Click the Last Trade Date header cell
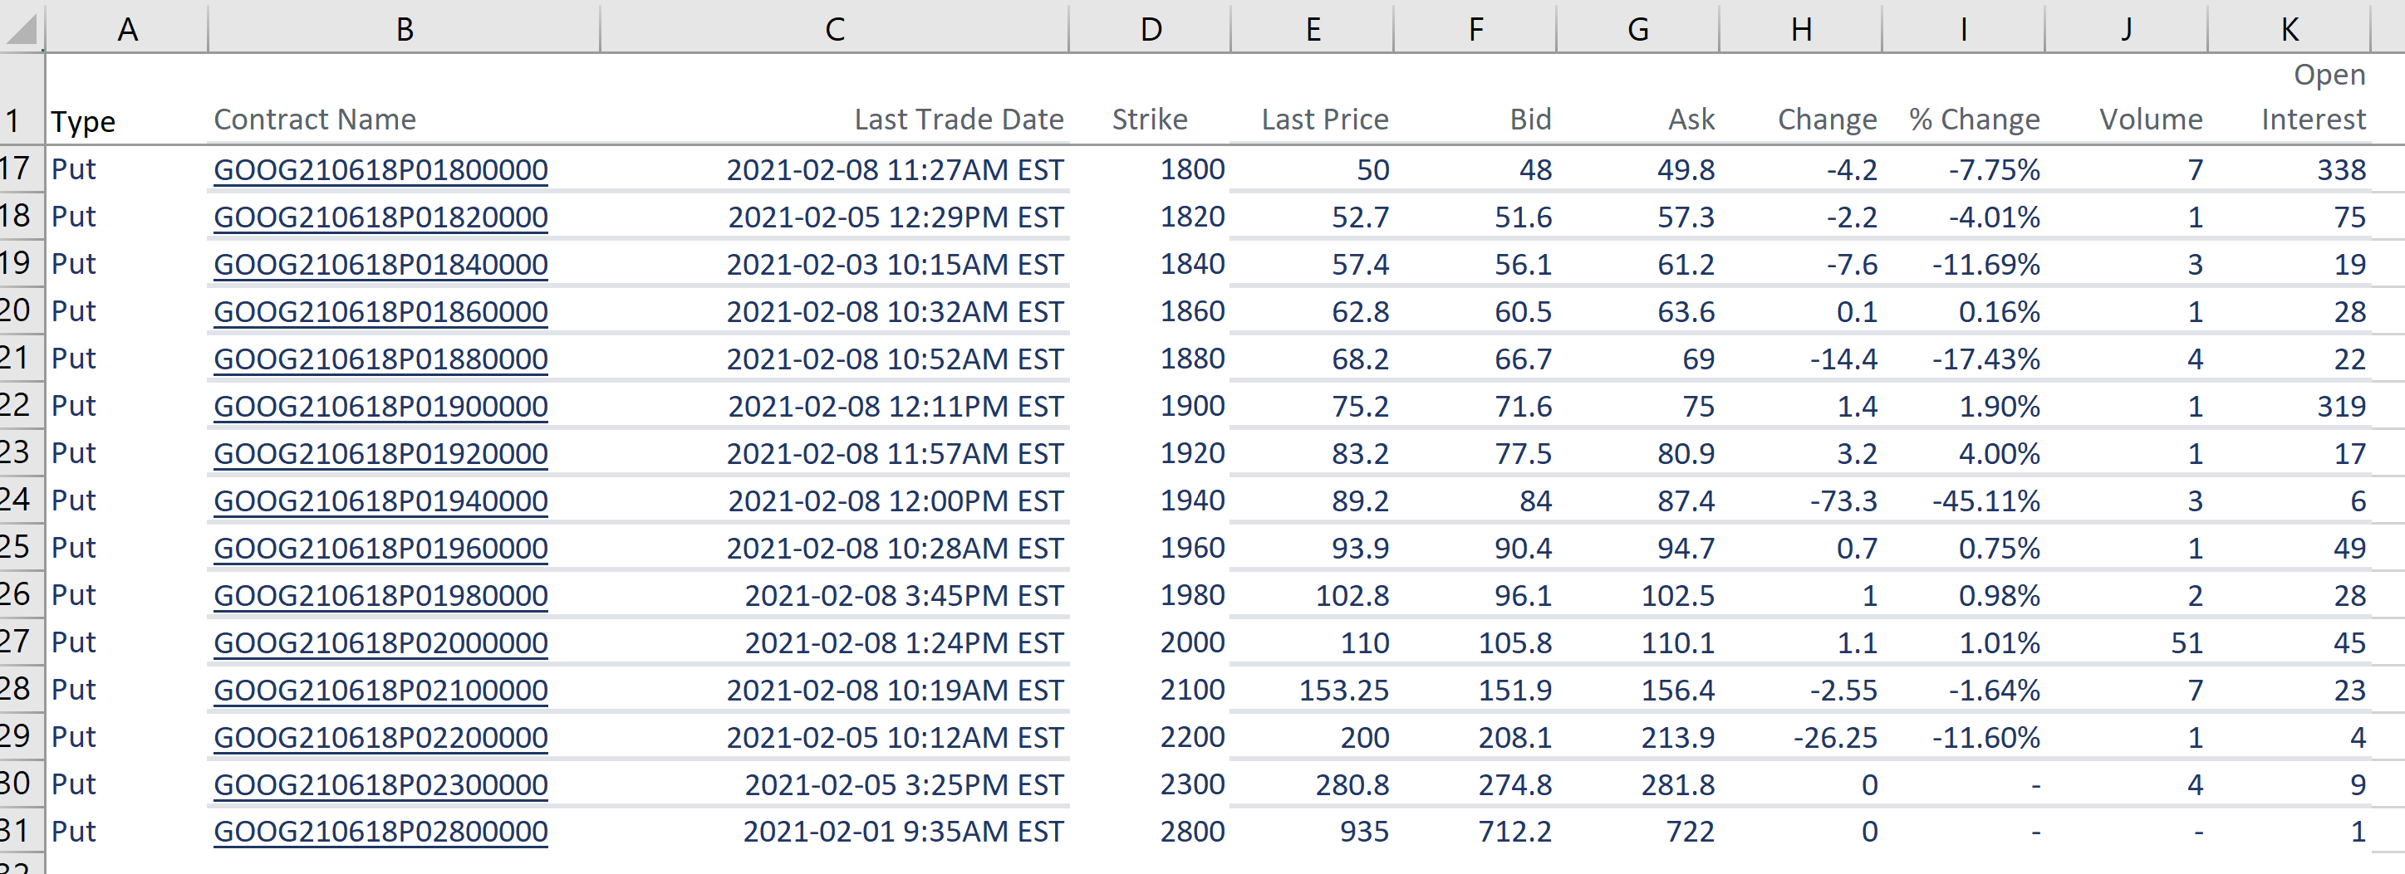Image resolution: width=2405 pixels, height=874 pixels. coord(959,119)
